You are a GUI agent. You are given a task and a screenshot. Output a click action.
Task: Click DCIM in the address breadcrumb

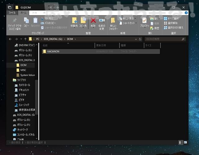click(70, 39)
